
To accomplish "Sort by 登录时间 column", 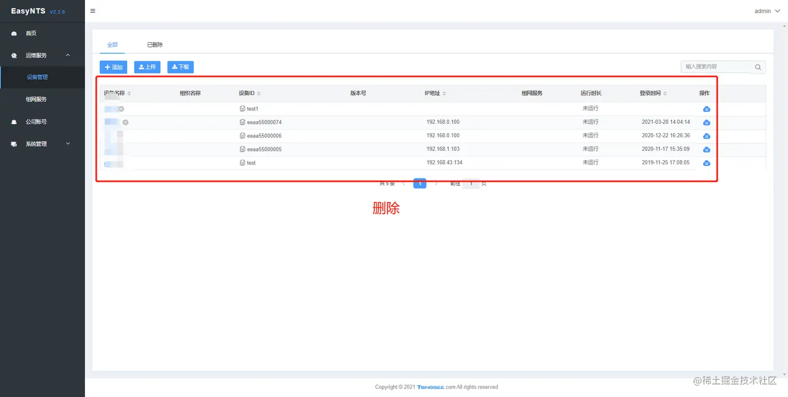I will coord(665,93).
